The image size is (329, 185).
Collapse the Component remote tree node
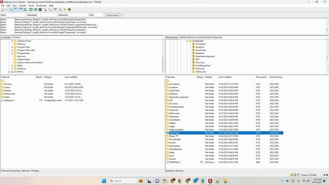pos(187,41)
